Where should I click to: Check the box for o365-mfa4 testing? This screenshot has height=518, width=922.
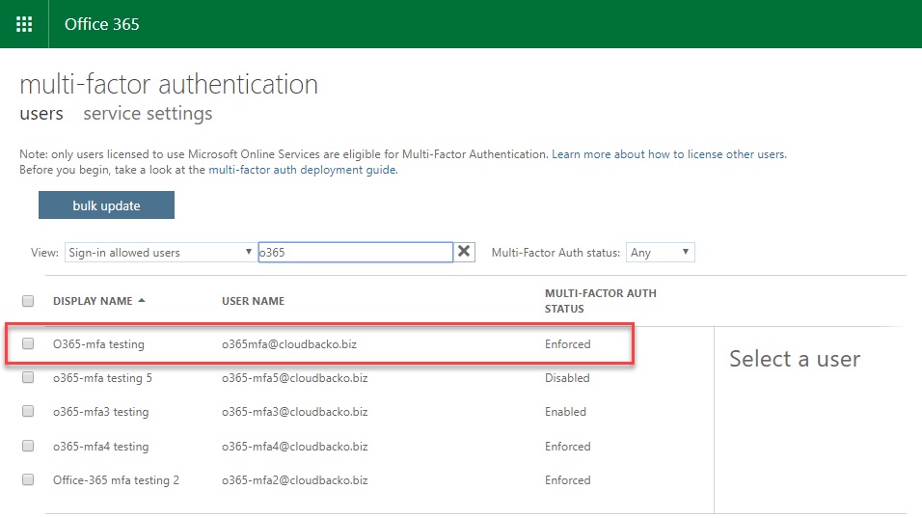[28, 446]
